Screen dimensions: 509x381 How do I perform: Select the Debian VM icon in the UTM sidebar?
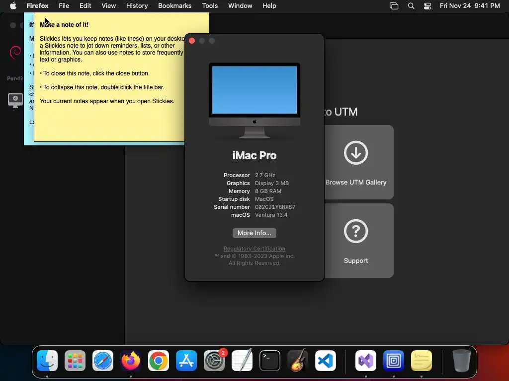pos(15,52)
